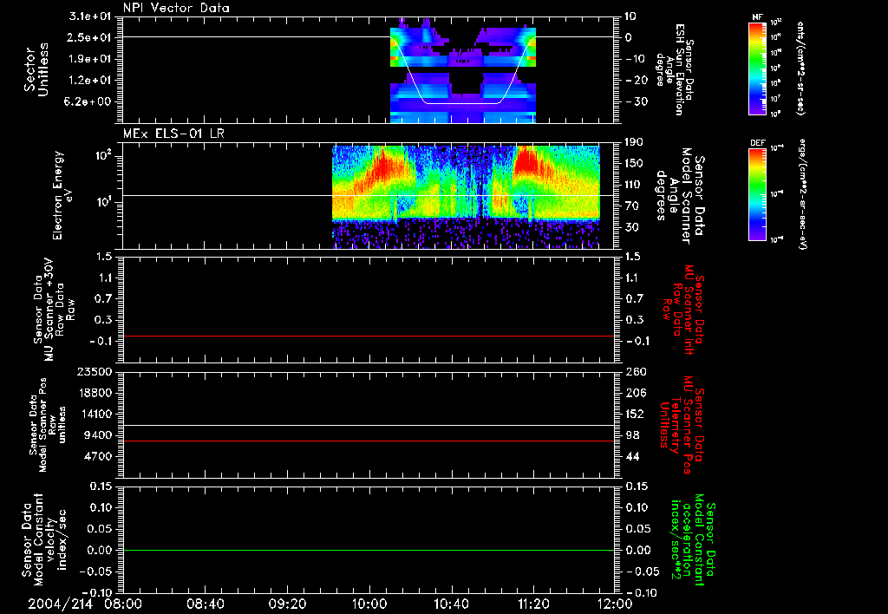Click the cnts/(cm**2-sr-sec) units label

tap(800, 68)
